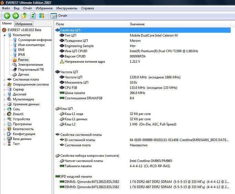Click the Хранение данных drive icon
The height and width of the screenshot is (194, 235).
point(9,104)
